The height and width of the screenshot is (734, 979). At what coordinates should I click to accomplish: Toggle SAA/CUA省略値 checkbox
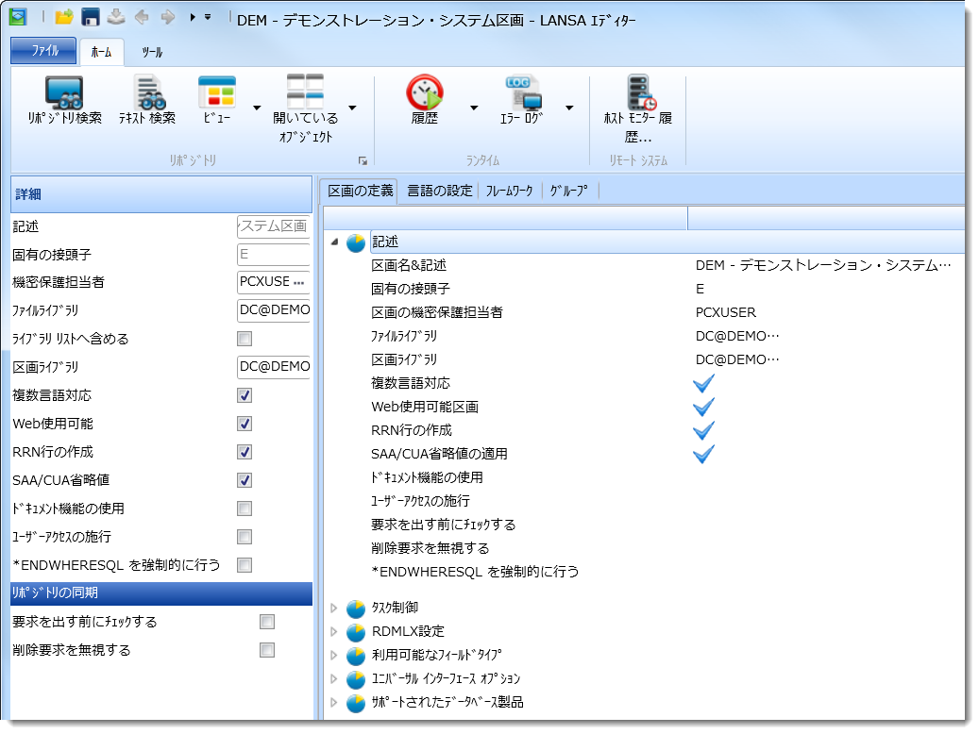click(245, 480)
